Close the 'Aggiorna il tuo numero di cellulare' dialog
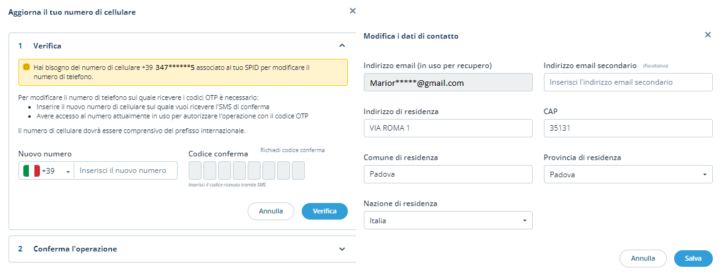The width and height of the screenshot is (727, 276). tap(352, 10)
